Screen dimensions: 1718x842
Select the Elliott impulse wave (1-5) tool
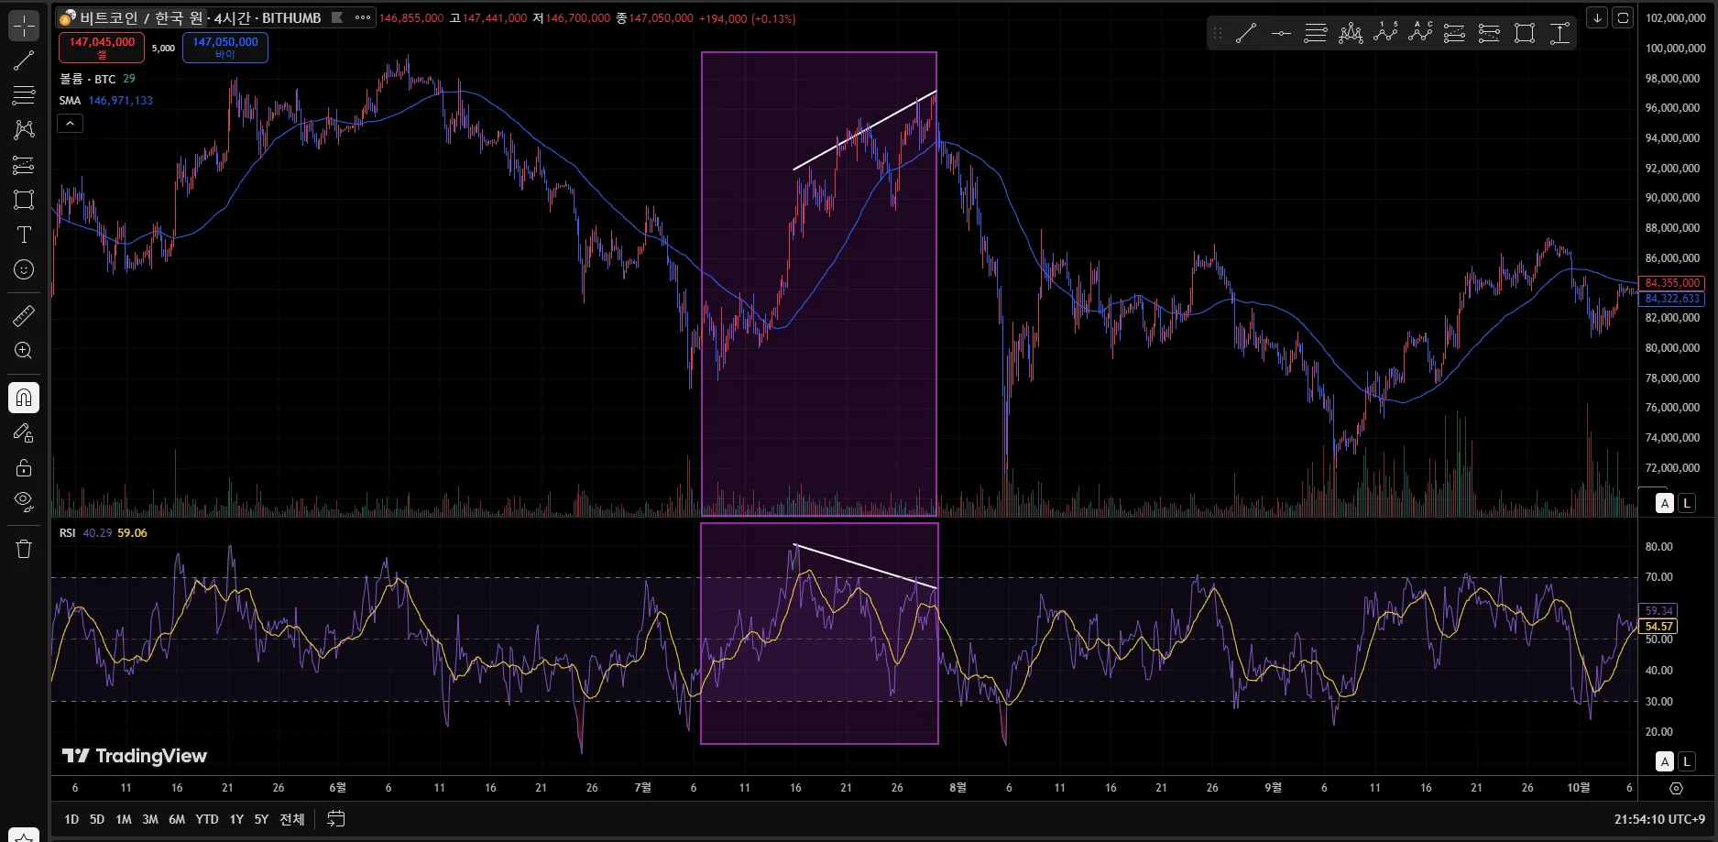[1385, 34]
